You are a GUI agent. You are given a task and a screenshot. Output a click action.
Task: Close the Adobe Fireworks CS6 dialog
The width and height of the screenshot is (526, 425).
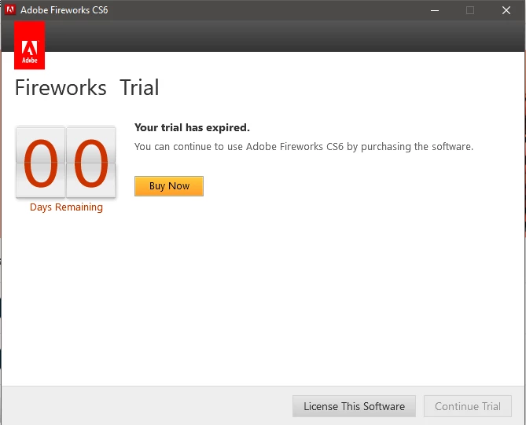506,10
